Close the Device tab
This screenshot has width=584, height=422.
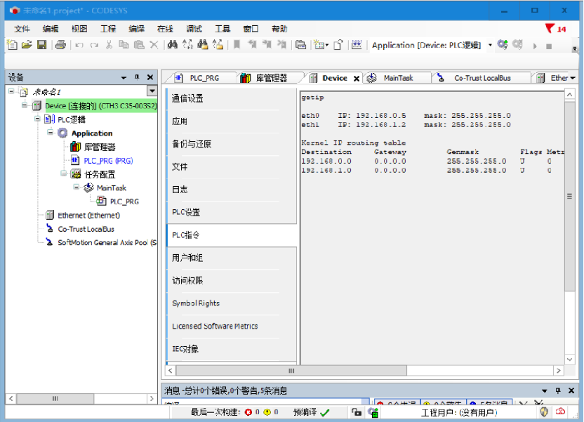point(357,78)
